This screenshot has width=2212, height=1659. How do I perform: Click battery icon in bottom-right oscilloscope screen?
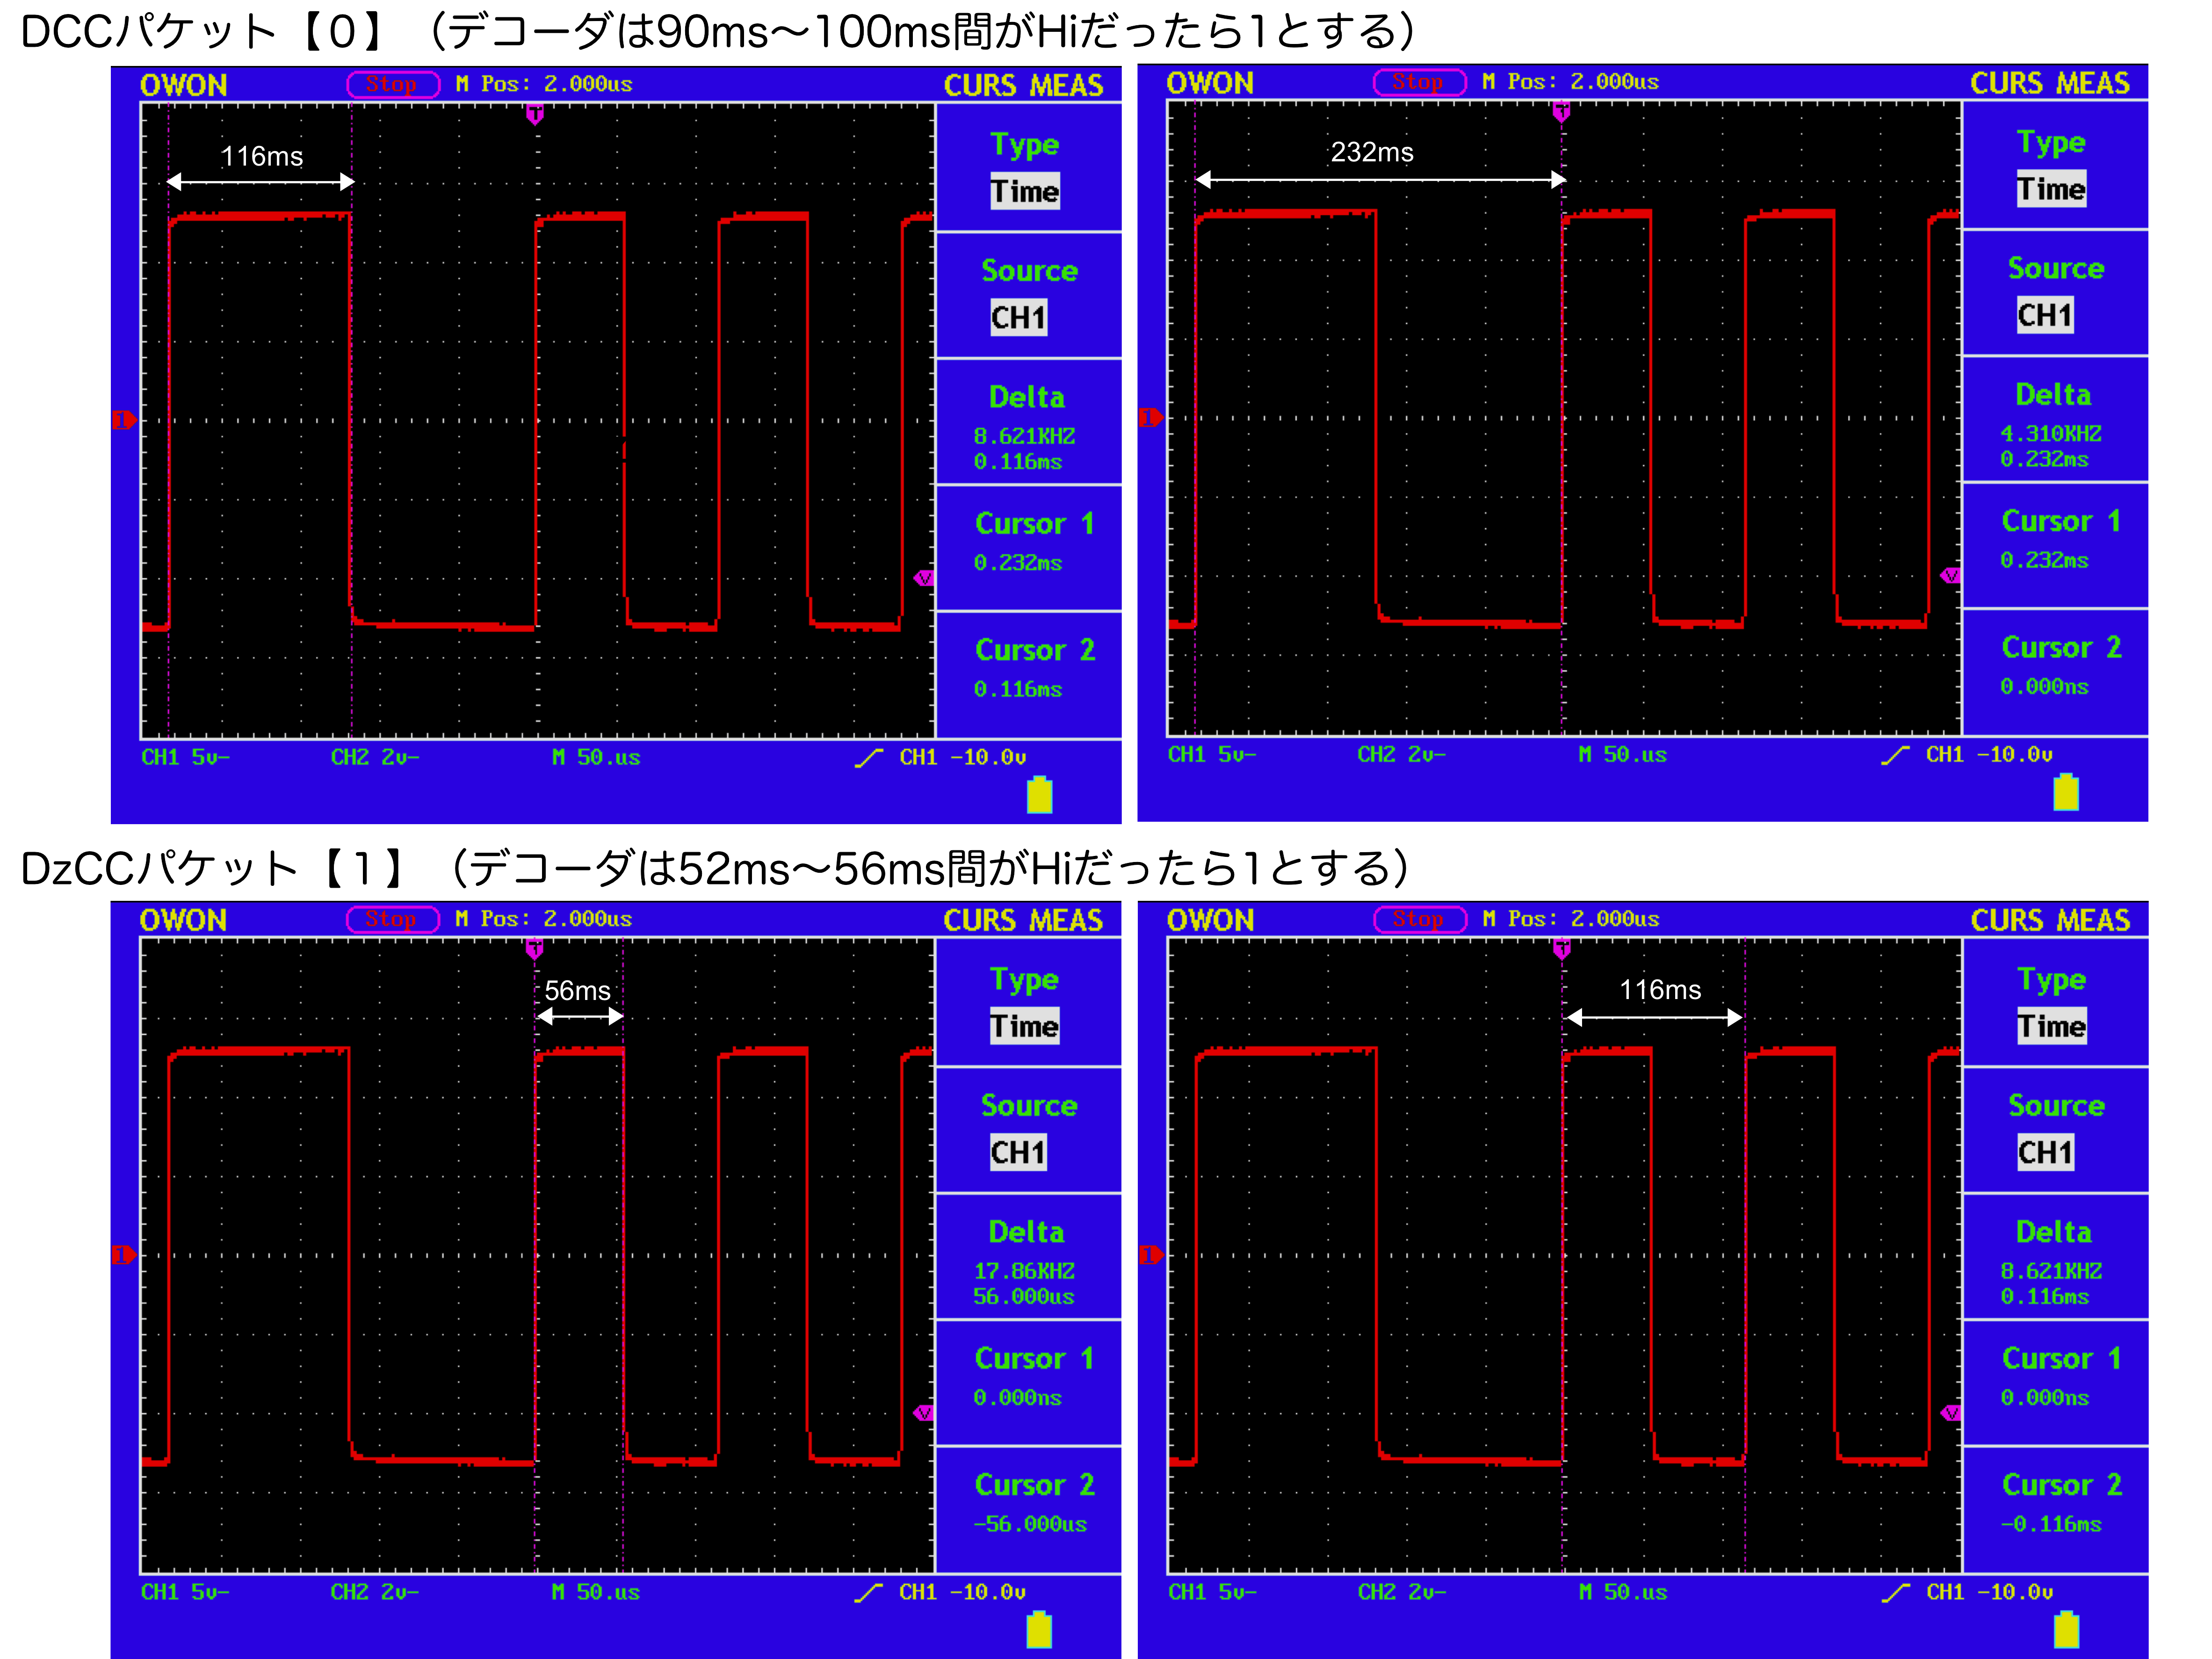pos(2066,1630)
